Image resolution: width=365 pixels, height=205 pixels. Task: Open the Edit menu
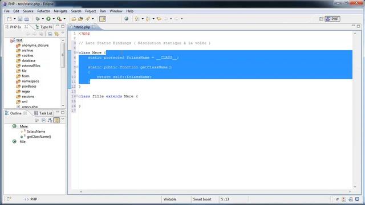tap(16, 11)
